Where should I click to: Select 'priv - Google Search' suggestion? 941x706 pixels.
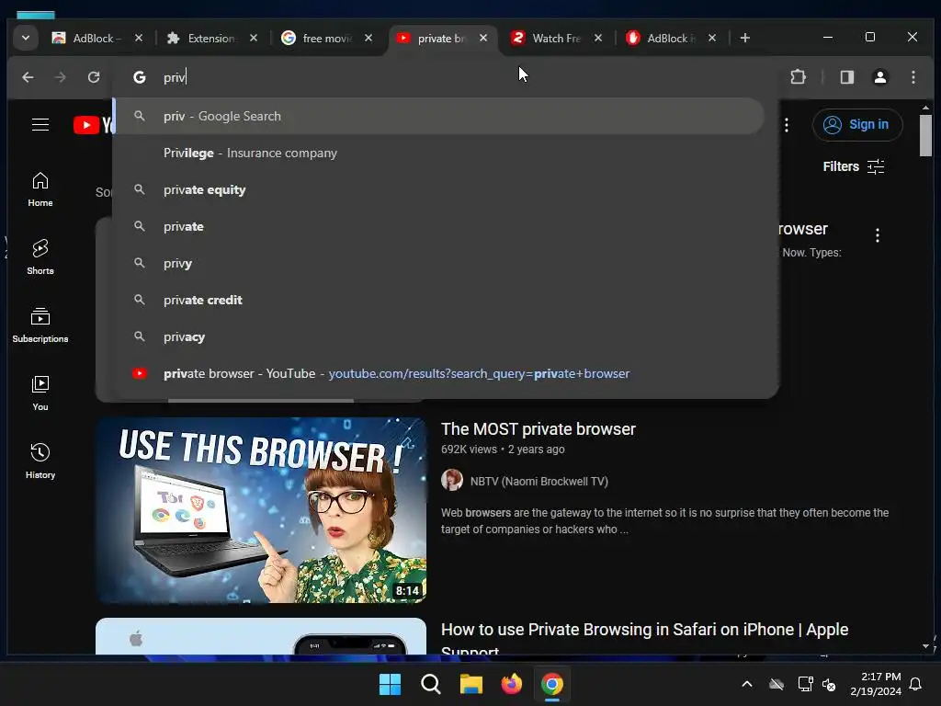click(x=439, y=117)
